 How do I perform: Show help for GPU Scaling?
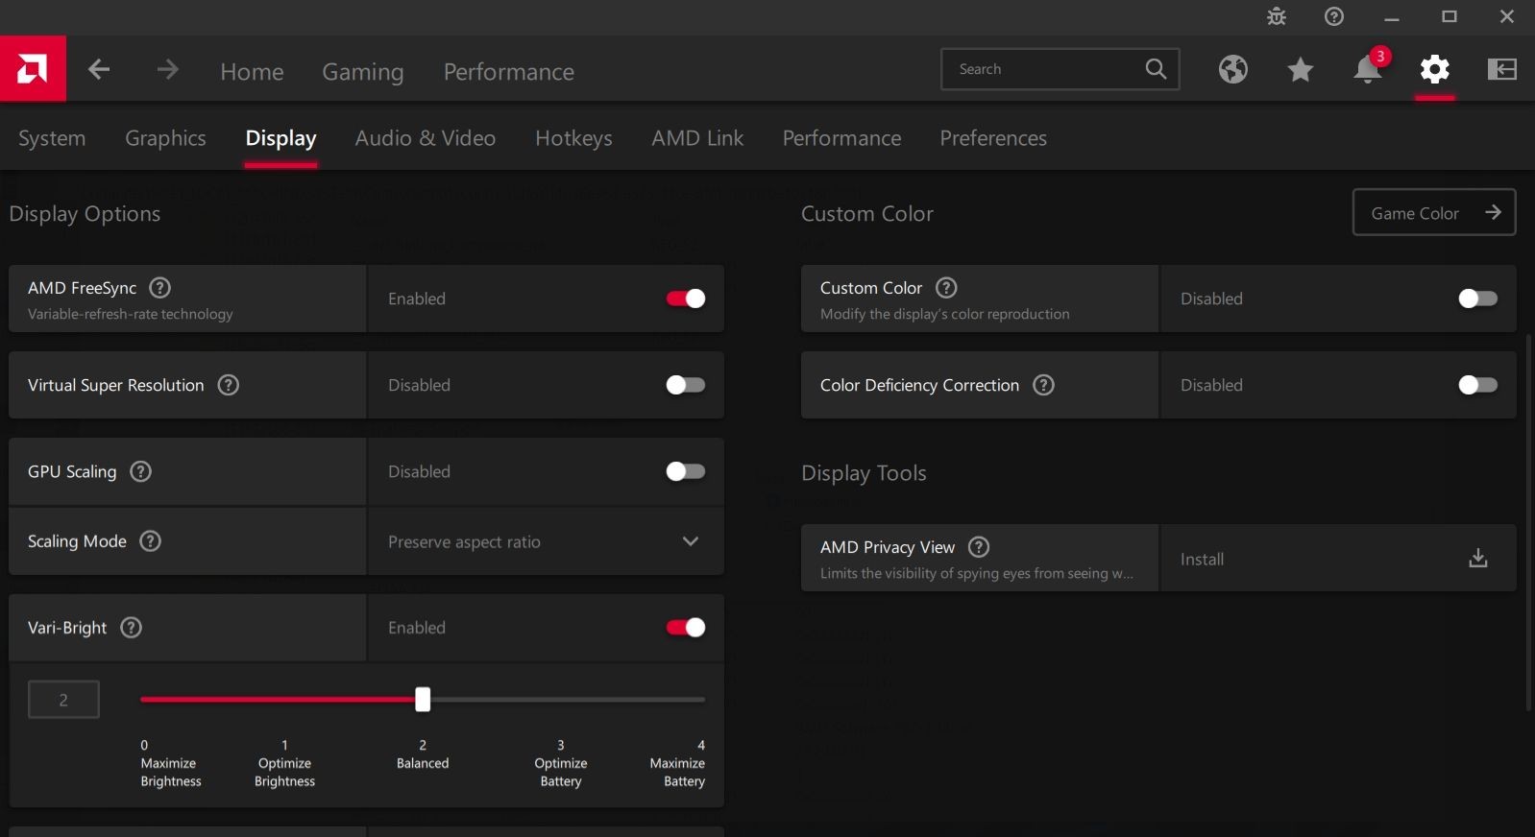pyautogui.click(x=140, y=471)
